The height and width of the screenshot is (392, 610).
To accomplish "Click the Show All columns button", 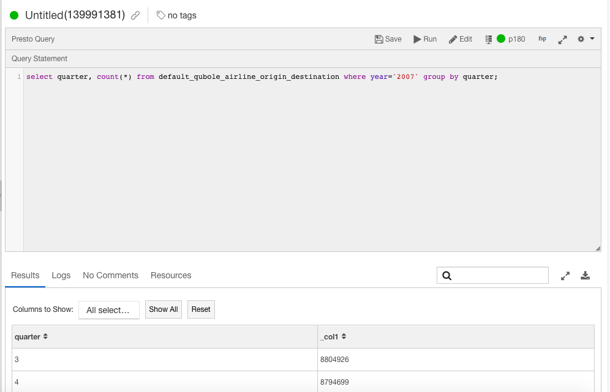I will 164,309.
